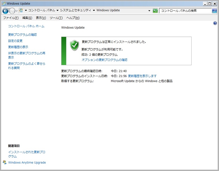Open 設定の変更 link
Viewport: 219px width, 171px height.
tap(15, 41)
